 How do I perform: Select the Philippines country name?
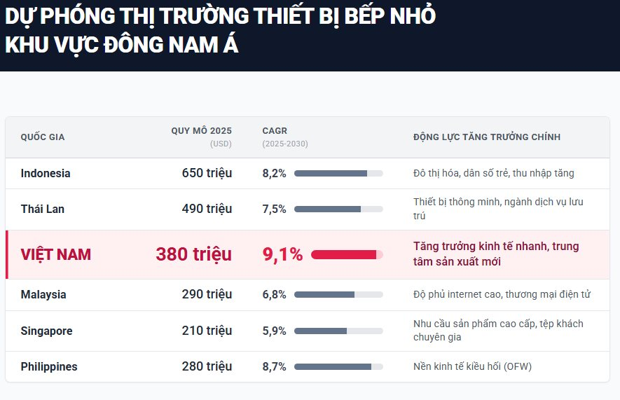49,366
